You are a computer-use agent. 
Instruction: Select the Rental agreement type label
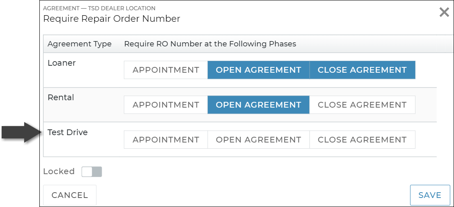pos(61,97)
